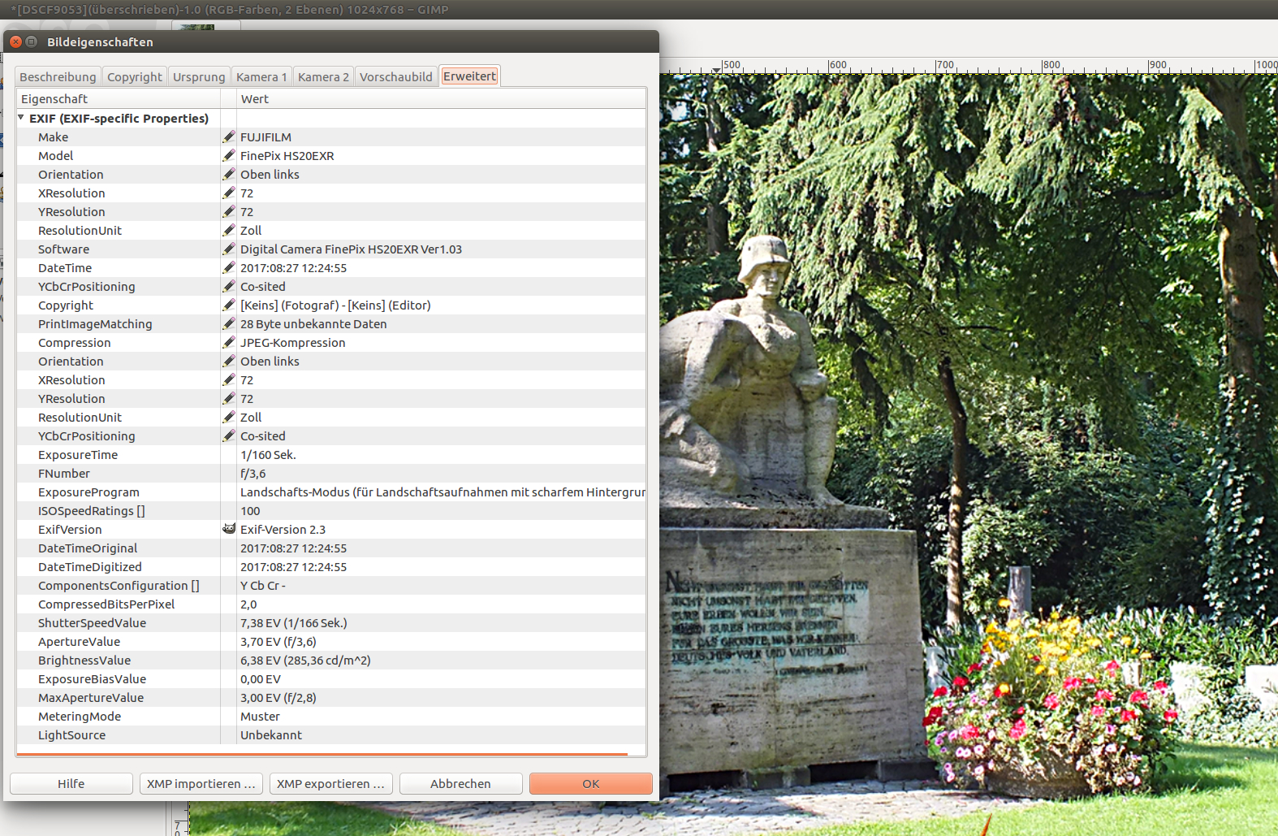Select the '3,70 EV (f/3,6)' value
Viewport: 1278px width, 836px height.
pyautogui.click(x=278, y=641)
